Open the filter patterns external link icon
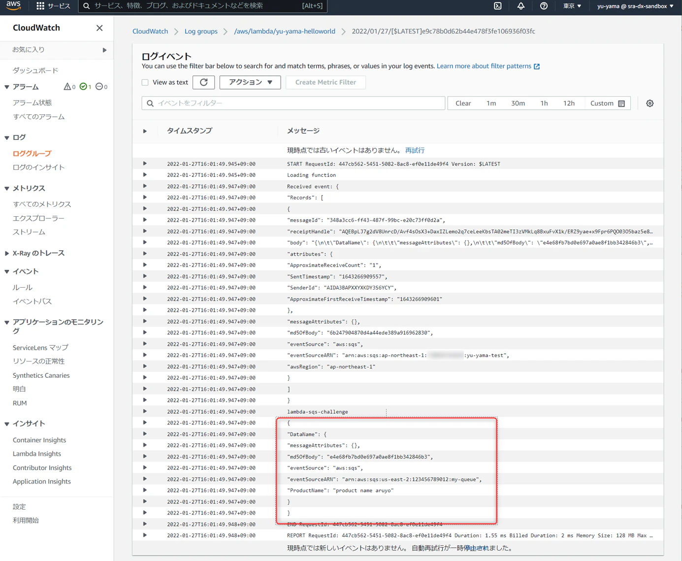 pyautogui.click(x=537, y=66)
